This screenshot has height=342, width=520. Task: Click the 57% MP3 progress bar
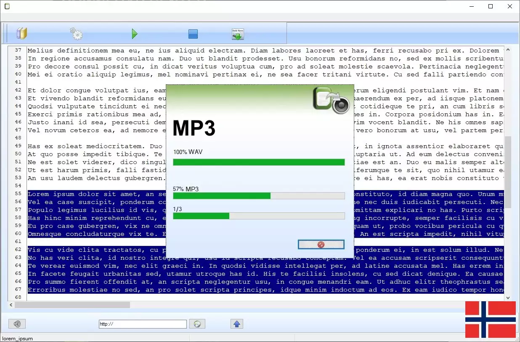(259, 196)
